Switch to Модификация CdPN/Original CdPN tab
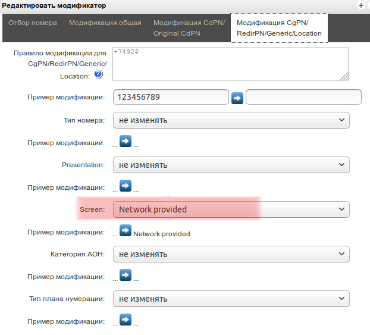Viewport: 370px width, 335px height. pyautogui.click(x=189, y=28)
